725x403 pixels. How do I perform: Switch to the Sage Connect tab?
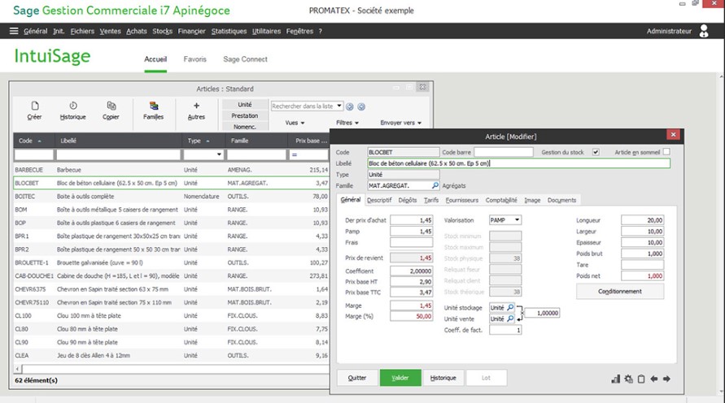(245, 59)
